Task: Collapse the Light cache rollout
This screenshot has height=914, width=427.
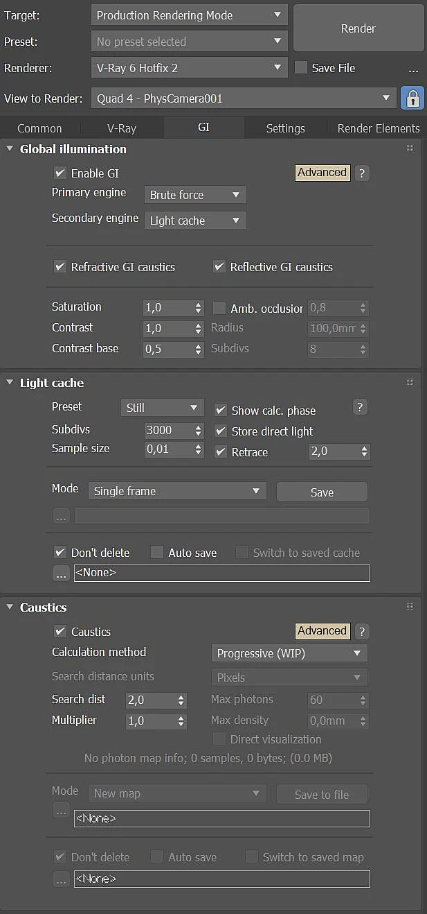Action: [x=10, y=382]
